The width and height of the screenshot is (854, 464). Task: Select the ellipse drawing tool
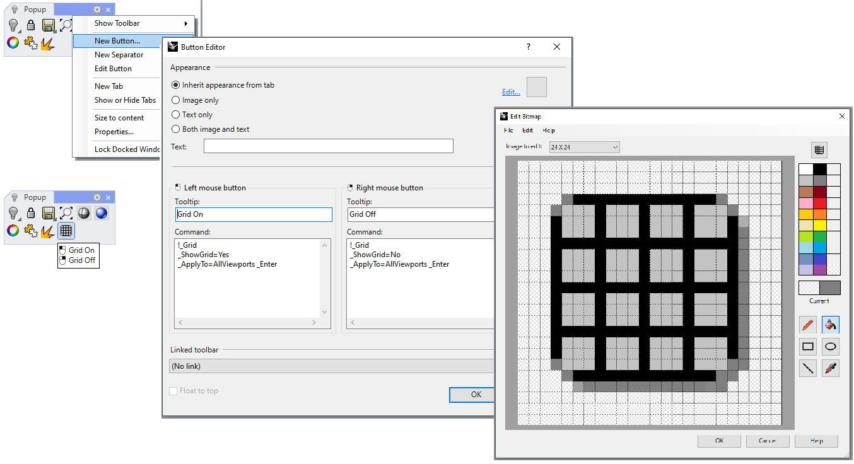click(831, 346)
